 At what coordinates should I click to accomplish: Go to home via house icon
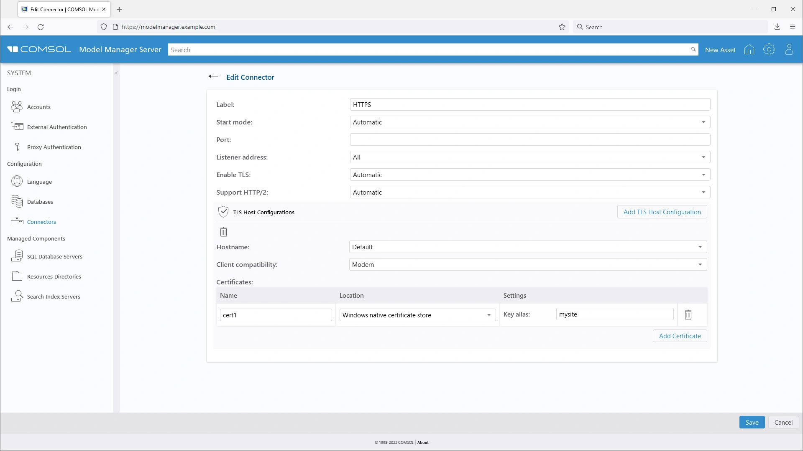(x=749, y=50)
